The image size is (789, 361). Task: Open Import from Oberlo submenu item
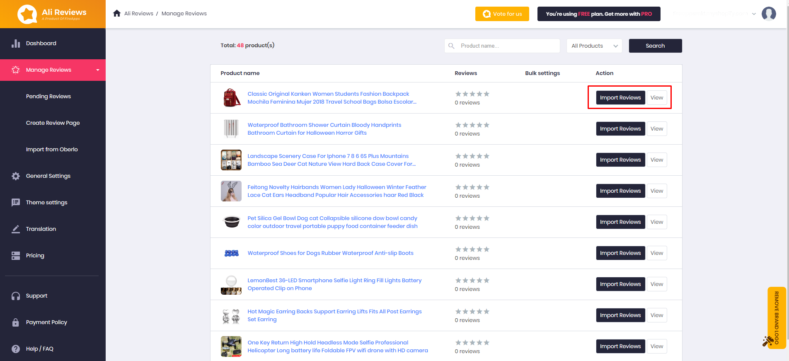(52, 149)
